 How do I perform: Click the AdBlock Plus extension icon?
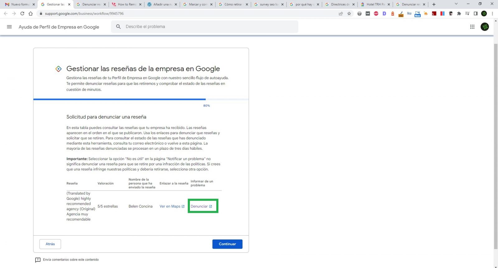pyautogui.click(x=376, y=14)
